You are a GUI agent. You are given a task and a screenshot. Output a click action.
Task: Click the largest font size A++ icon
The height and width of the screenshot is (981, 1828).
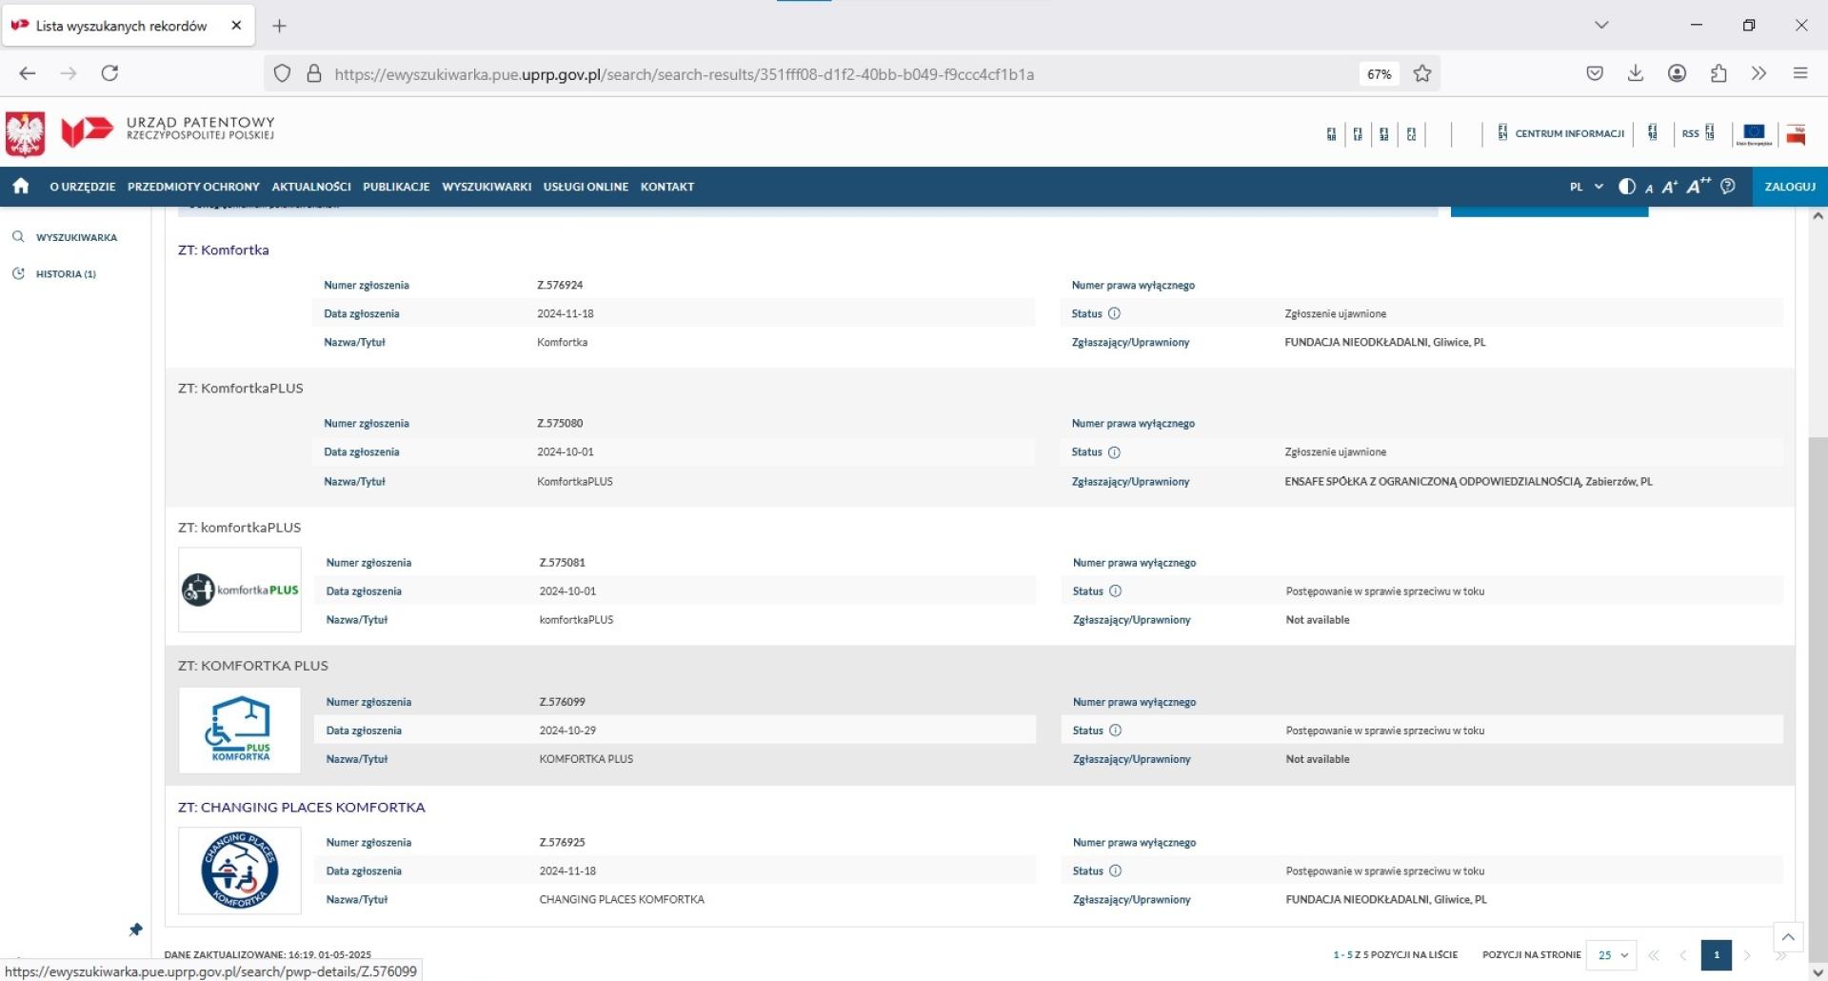(x=1698, y=187)
